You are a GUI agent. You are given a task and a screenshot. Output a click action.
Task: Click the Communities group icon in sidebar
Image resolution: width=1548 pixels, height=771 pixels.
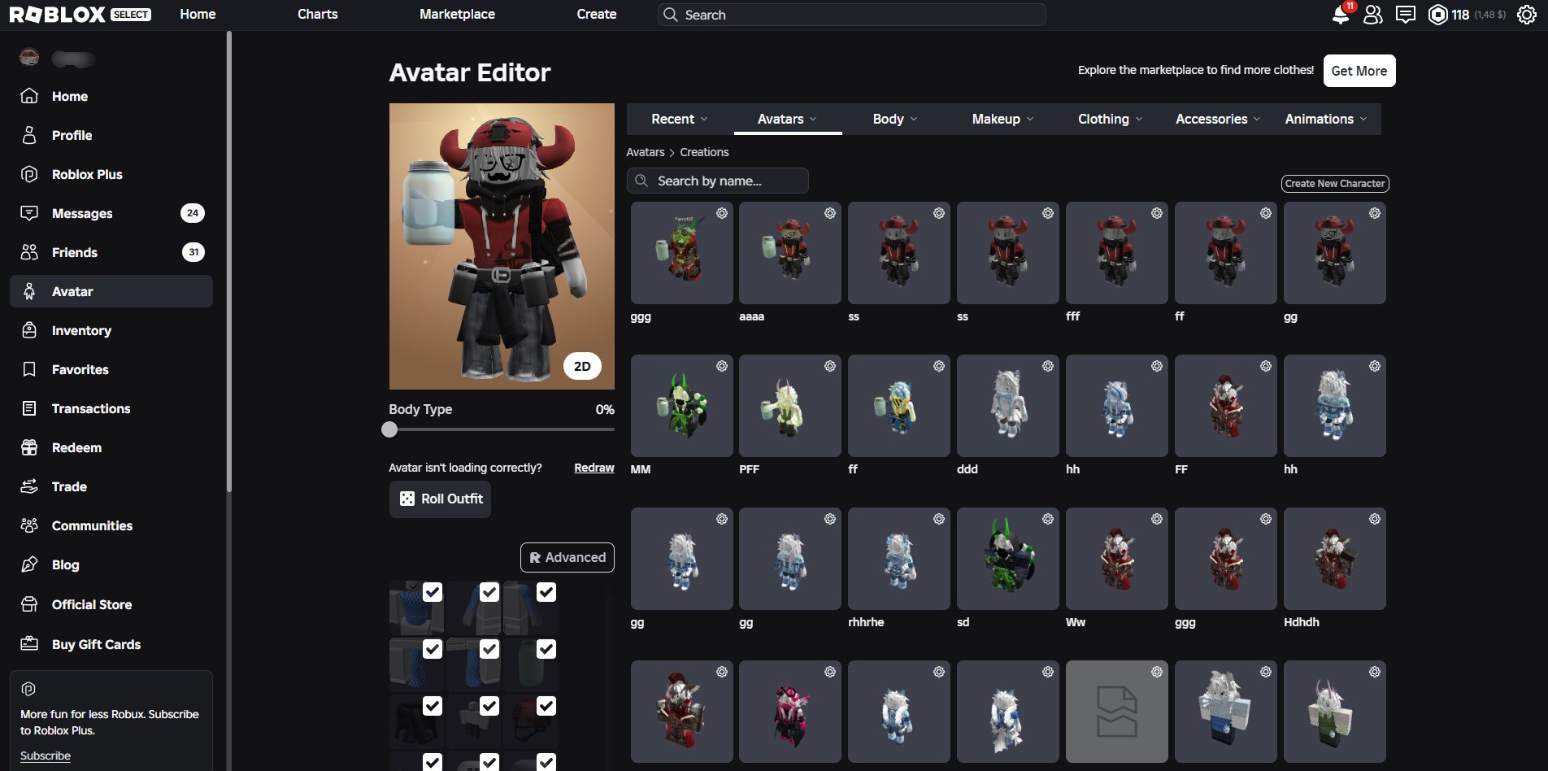29,525
